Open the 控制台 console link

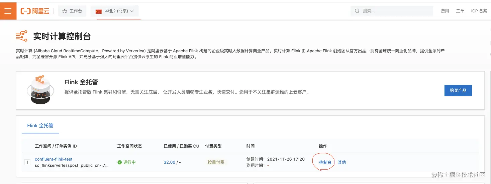(x=325, y=162)
